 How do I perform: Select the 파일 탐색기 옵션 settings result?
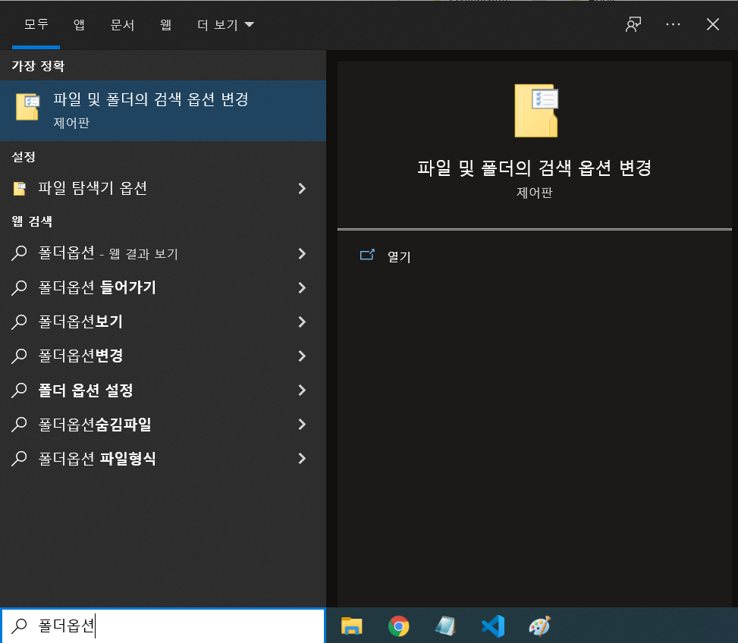click(x=163, y=189)
